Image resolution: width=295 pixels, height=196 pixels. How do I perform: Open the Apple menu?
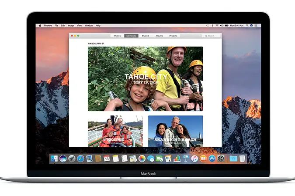40,26
